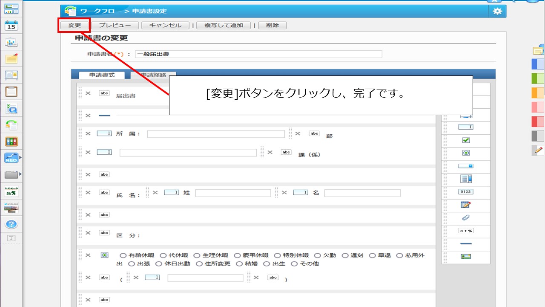Click the help question mark icon

[11, 224]
